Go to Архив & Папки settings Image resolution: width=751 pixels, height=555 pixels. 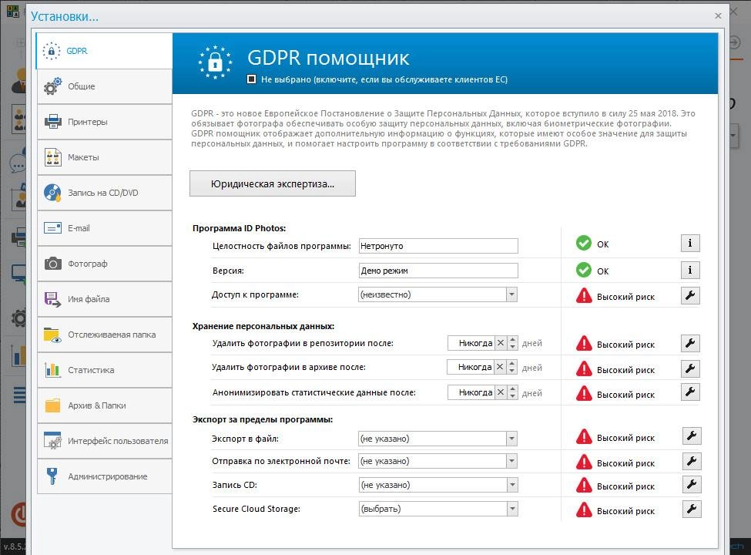(x=105, y=405)
